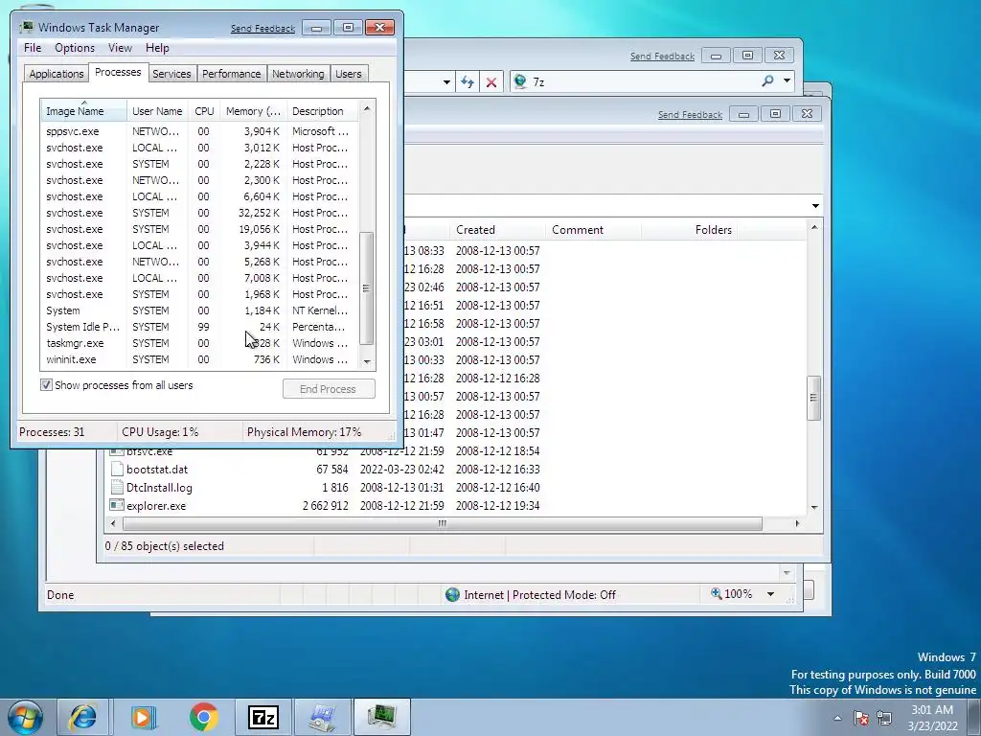Open the Options menu in Task Manager
Image resolution: width=981 pixels, height=736 pixels.
pos(75,48)
